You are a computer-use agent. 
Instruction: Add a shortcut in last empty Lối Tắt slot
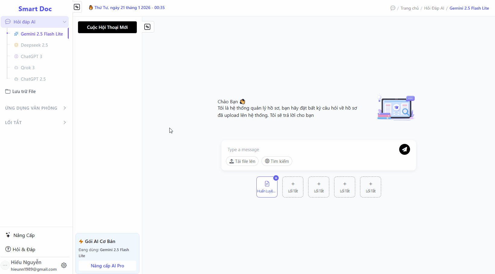[x=370, y=187]
